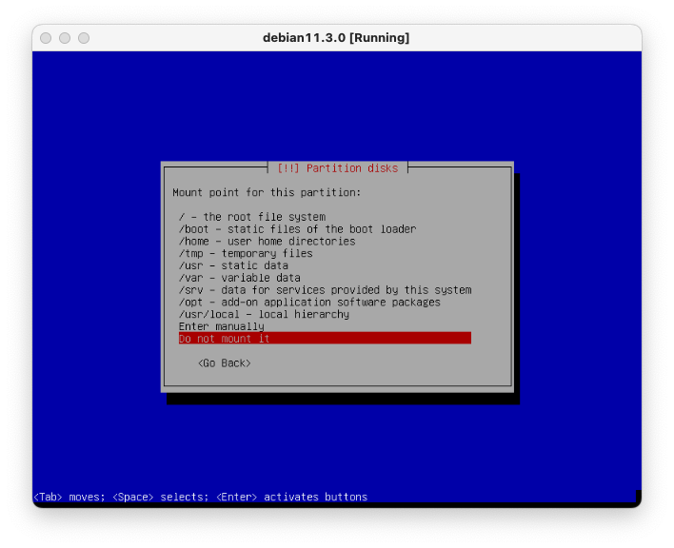
Task: Choose the /usr static data entry
Action: 233,265
